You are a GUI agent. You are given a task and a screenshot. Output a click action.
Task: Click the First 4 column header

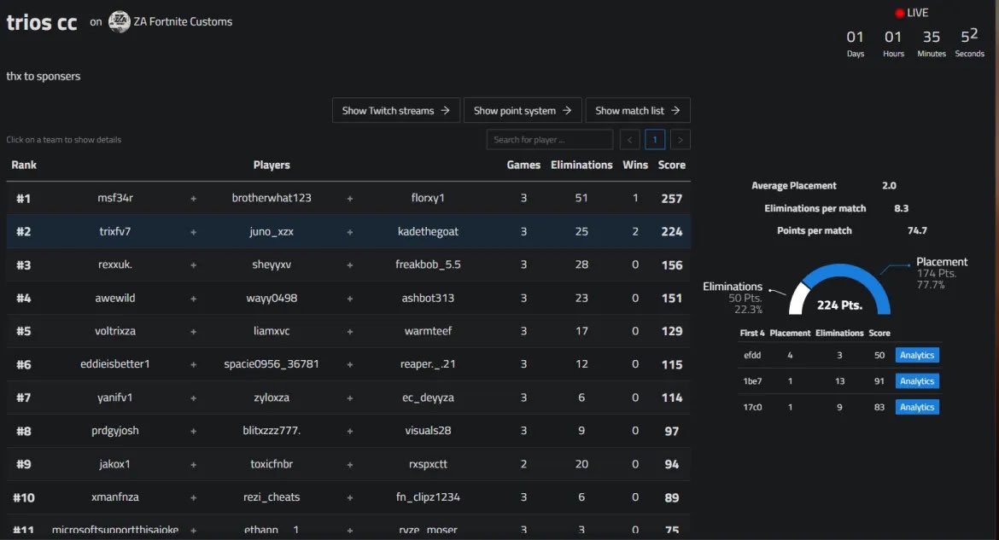751,333
